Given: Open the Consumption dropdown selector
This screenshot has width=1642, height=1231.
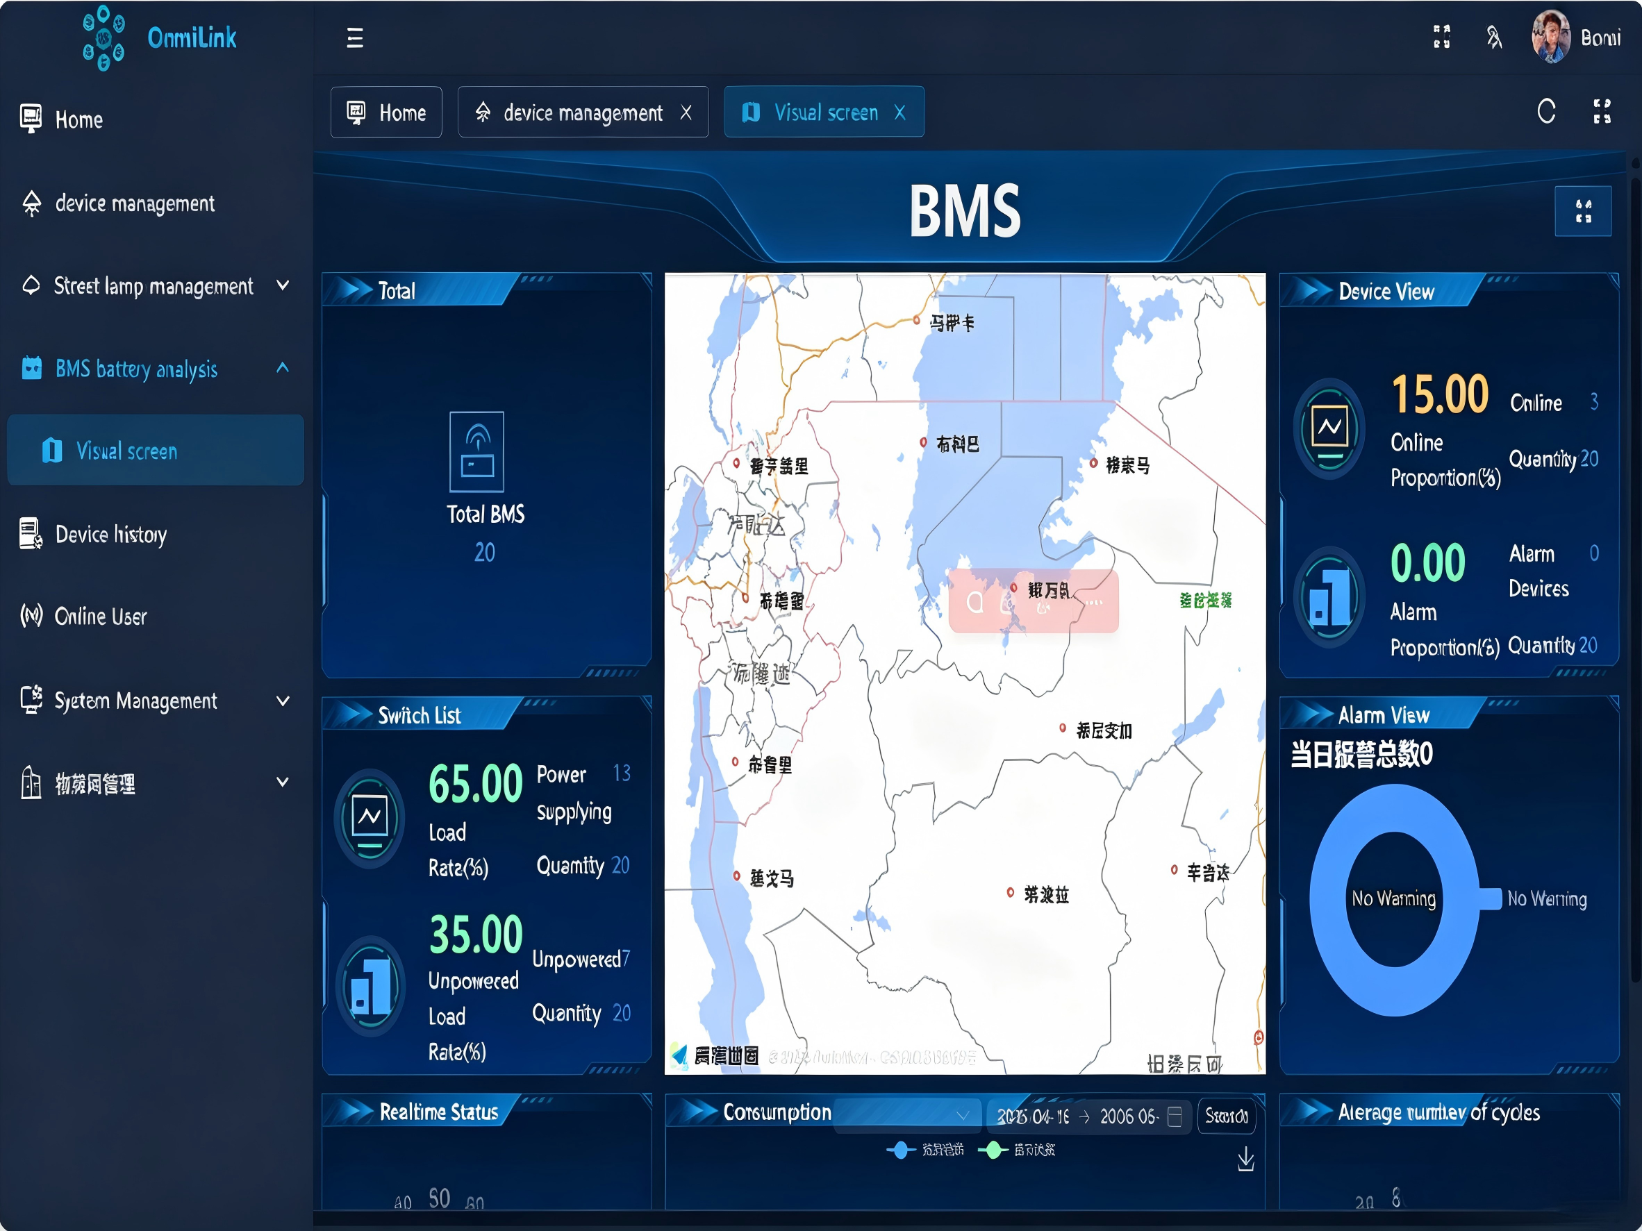Looking at the screenshot, I should 906,1116.
